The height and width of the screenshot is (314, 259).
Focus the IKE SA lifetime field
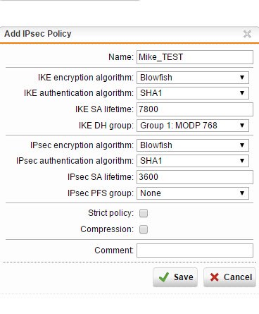[x=195, y=109]
